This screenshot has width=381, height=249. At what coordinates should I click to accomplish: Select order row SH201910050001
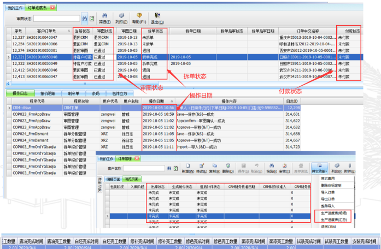[x=185, y=51]
